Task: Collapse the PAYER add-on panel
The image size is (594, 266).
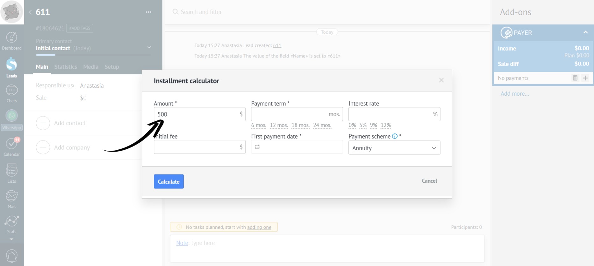Action: (585, 32)
